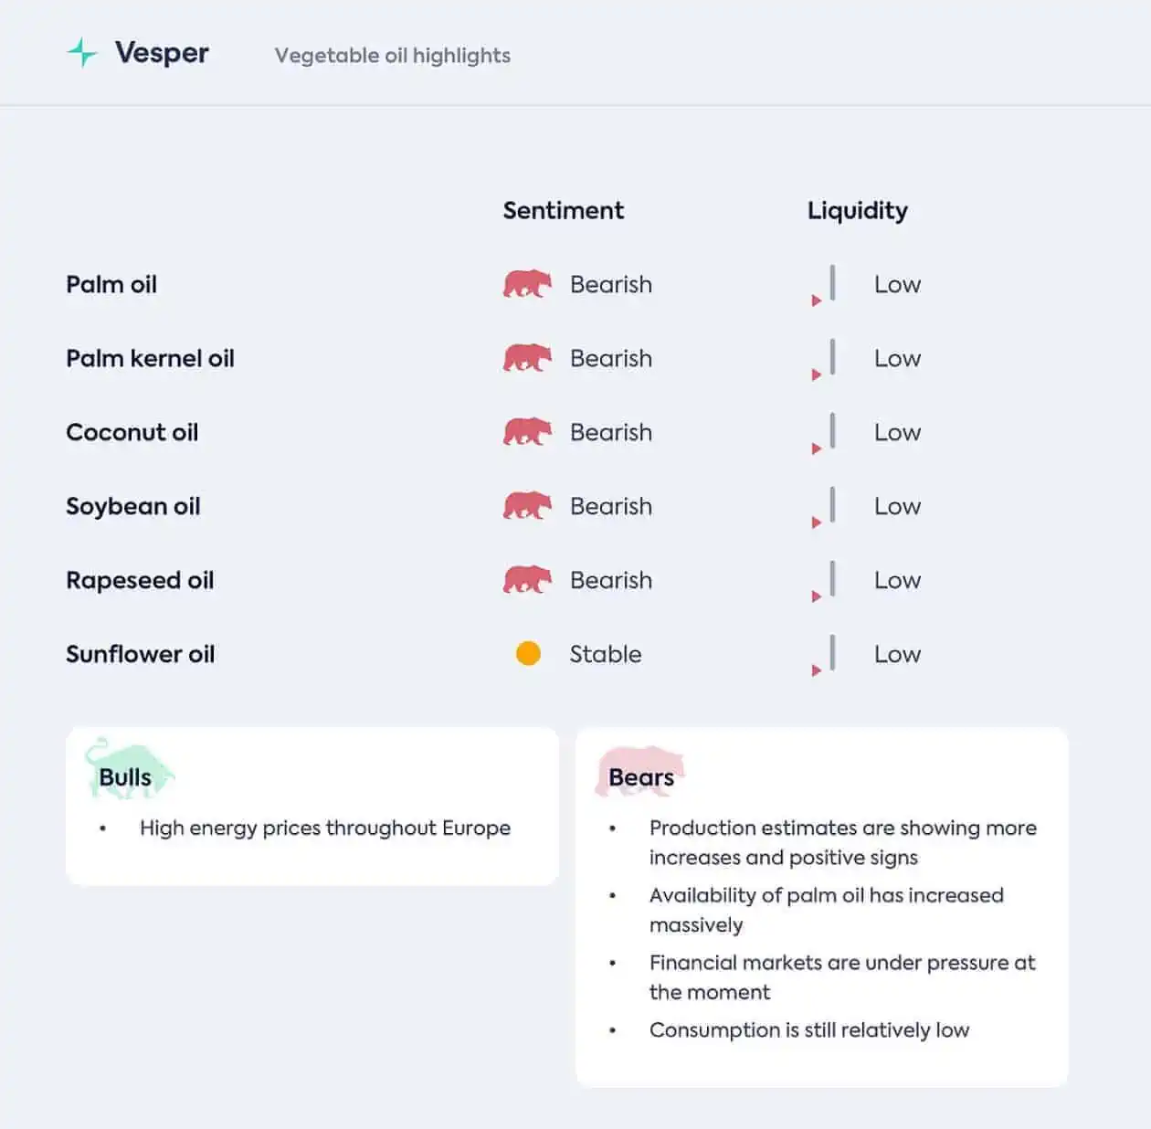Click the Vesper star logo icon
This screenshot has height=1129, width=1151.
tap(82, 53)
